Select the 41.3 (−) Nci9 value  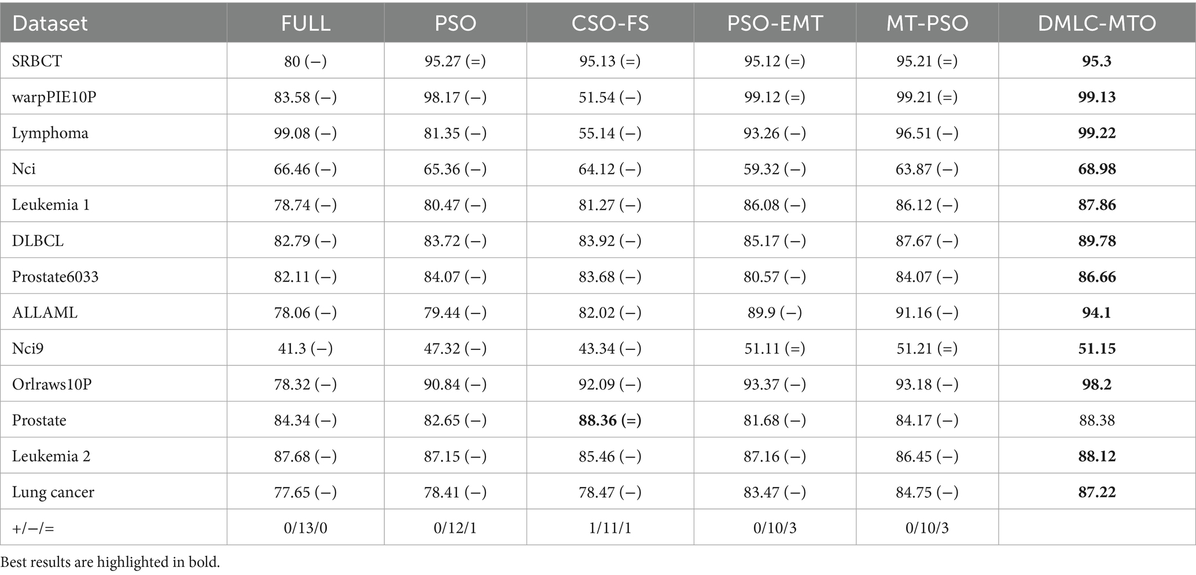(306, 348)
